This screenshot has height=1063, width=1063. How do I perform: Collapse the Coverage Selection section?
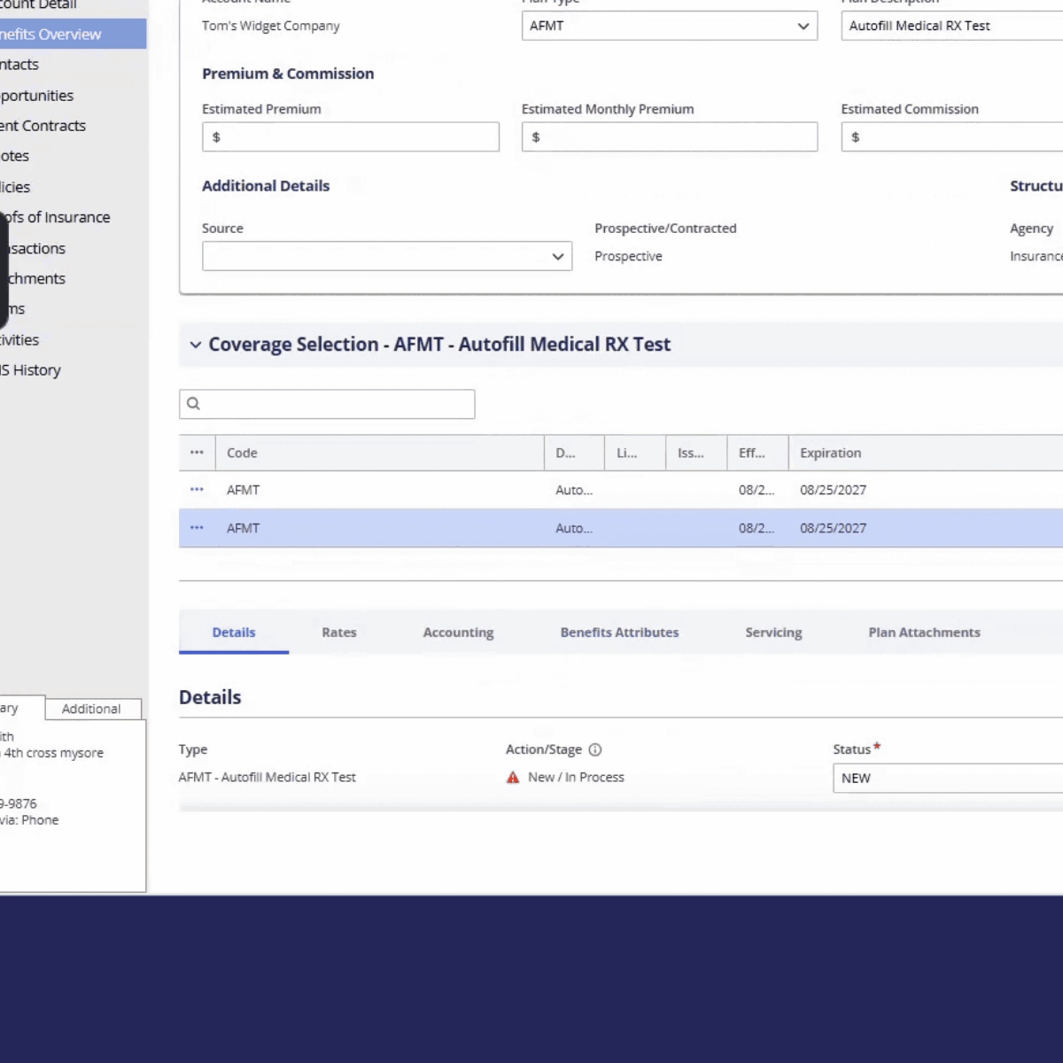click(196, 345)
